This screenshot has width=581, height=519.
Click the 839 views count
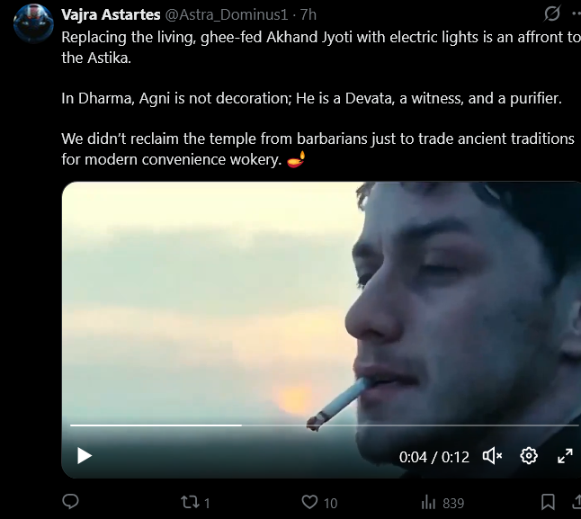click(x=453, y=503)
